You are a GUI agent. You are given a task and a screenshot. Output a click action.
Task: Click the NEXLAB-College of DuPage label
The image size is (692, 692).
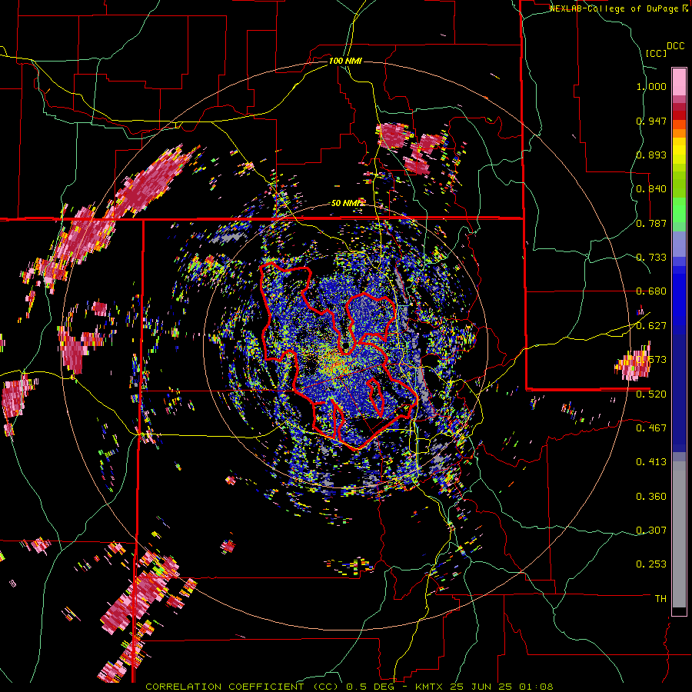[614, 8]
